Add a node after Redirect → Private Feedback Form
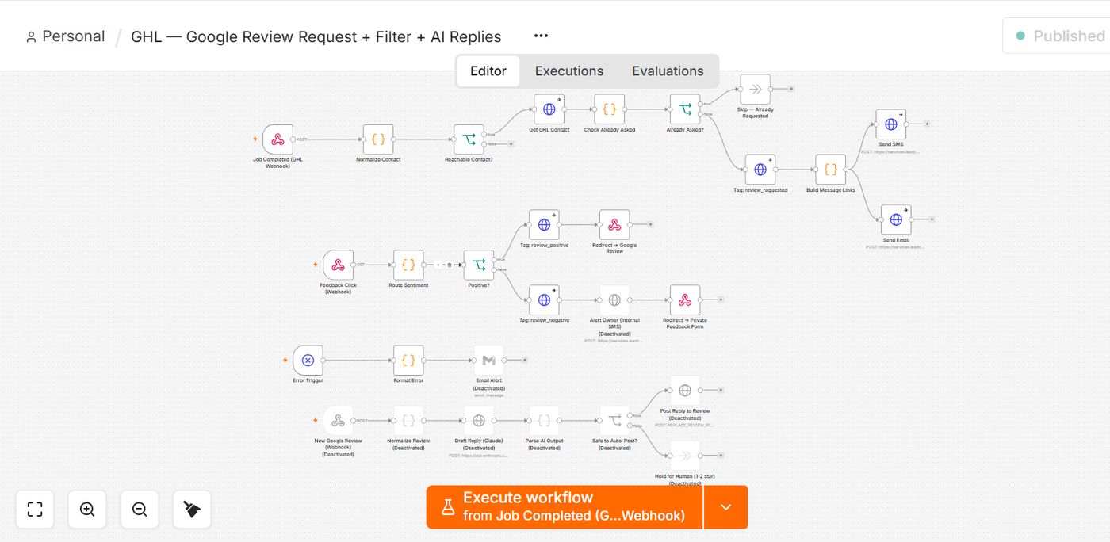Image resolution: width=1110 pixels, height=542 pixels. click(x=721, y=300)
